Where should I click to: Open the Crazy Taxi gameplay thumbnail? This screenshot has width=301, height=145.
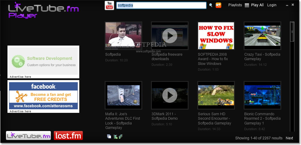[x=262, y=36]
